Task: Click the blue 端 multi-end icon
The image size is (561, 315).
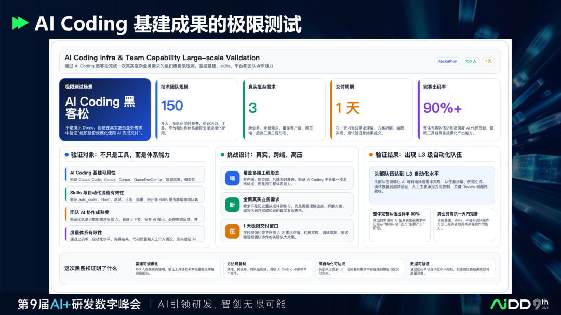Action: click(232, 178)
